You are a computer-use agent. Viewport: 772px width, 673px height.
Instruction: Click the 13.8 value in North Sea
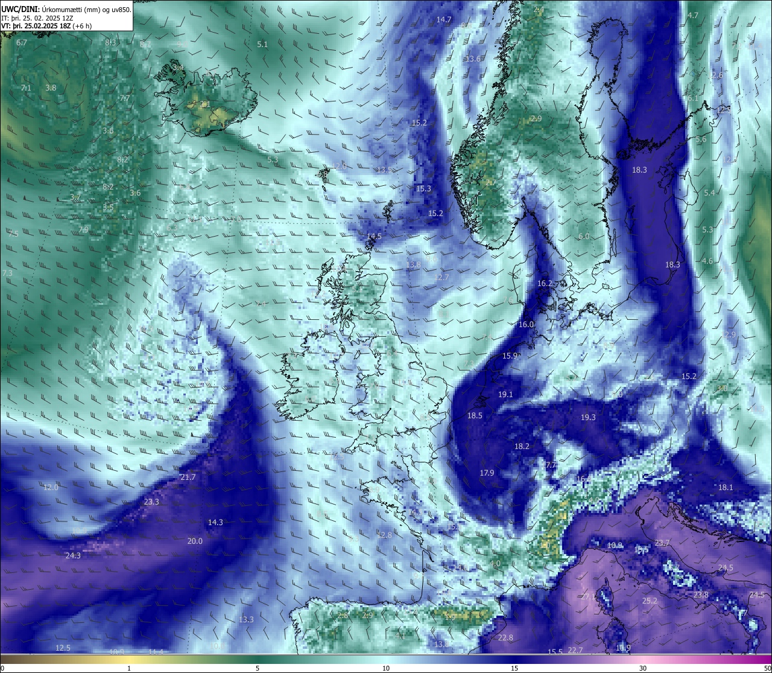[x=413, y=264]
